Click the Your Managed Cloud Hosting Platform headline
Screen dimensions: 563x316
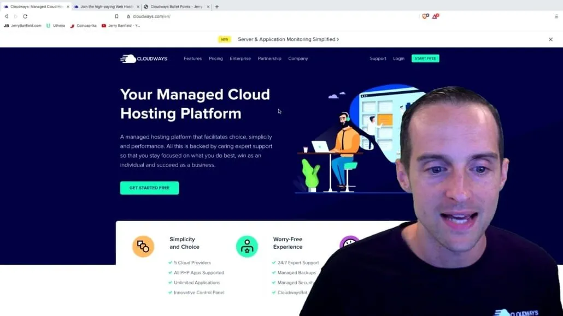coord(195,104)
